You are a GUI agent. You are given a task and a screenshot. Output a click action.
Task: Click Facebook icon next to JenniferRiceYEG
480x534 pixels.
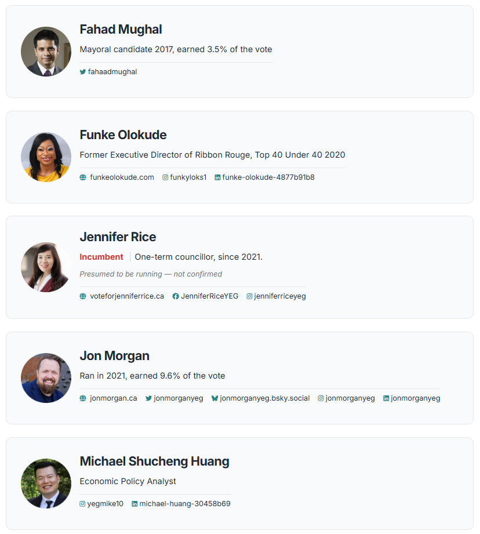tap(176, 296)
